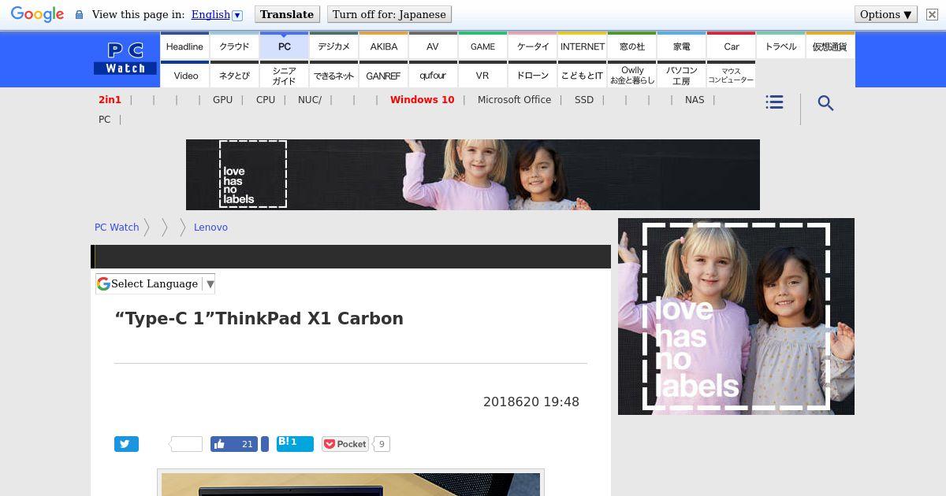Screen dimensions: 946x496
Task: Open the こどもとIT tab
Action: click(582, 75)
